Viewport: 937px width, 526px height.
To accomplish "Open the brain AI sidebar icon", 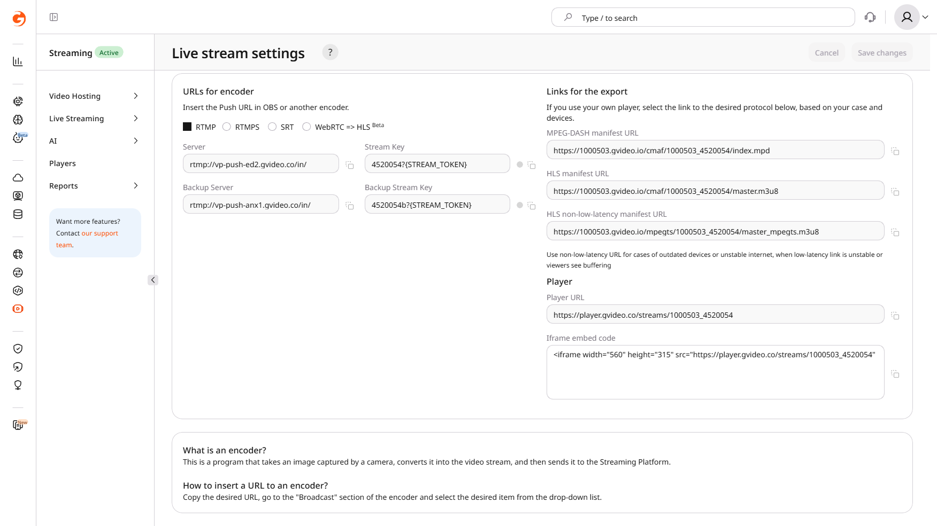I will point(18,120).
